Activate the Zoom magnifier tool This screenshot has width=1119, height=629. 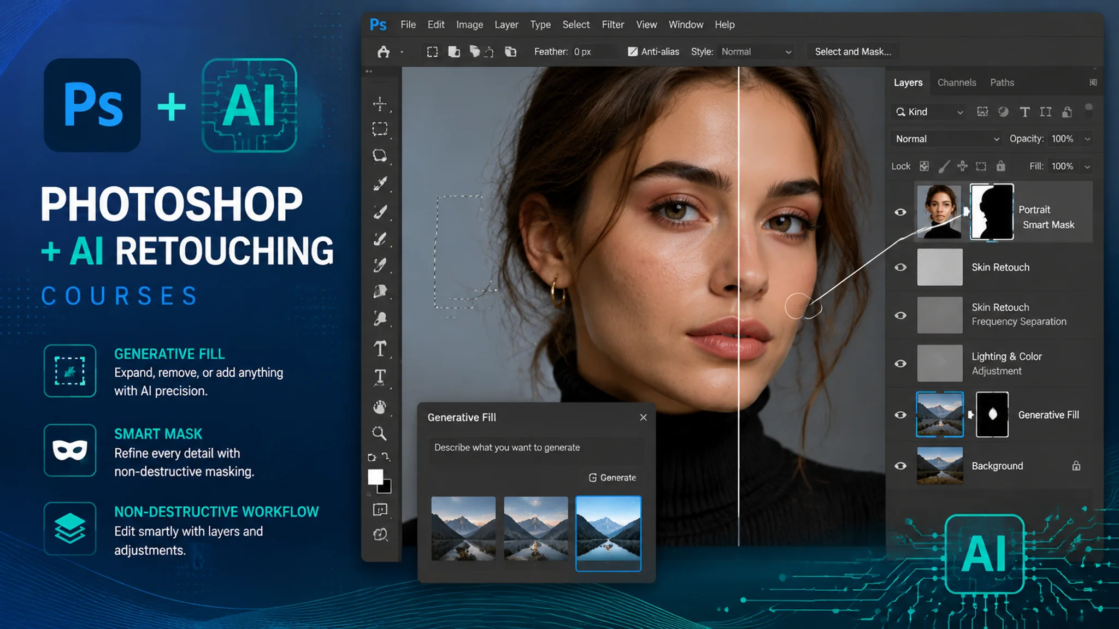380,434
